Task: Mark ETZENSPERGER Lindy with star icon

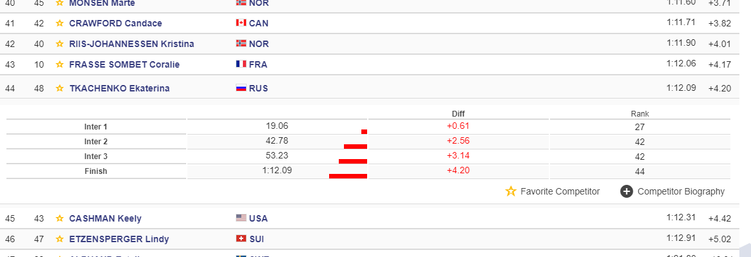Action: pos(60,239)
